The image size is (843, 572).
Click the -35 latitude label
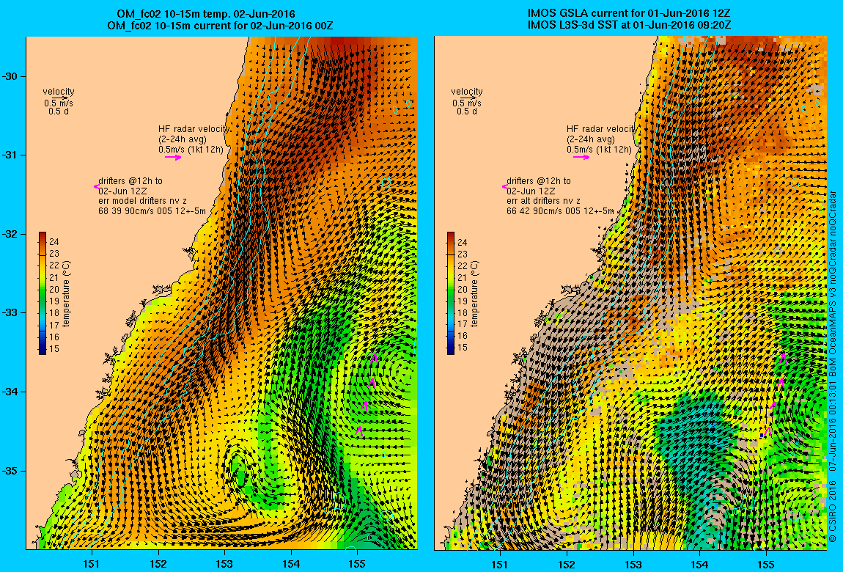10,471
